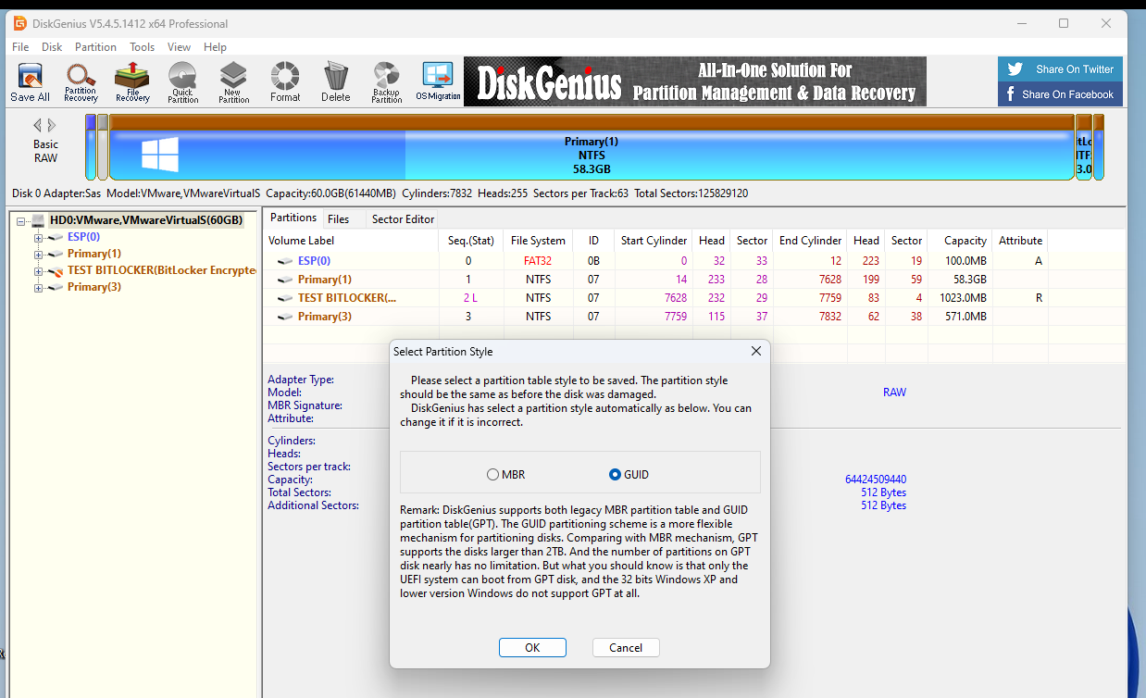The height and width of the screenshot is (698, 1146).
Task: Share on Facebook button
Action: click(1060, 94)
